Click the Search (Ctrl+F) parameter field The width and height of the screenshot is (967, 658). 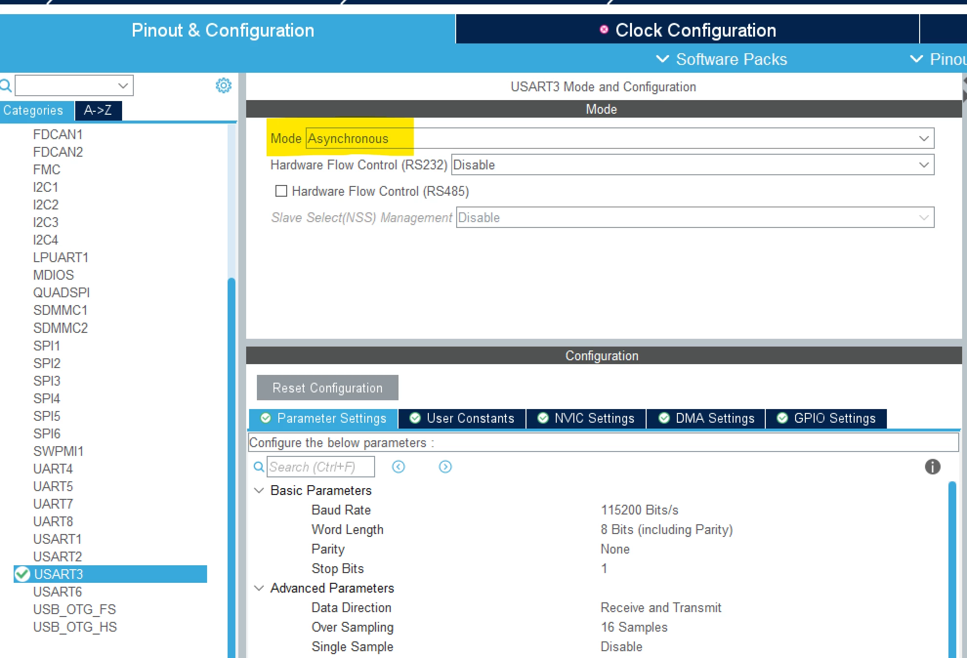pos(321,467)
